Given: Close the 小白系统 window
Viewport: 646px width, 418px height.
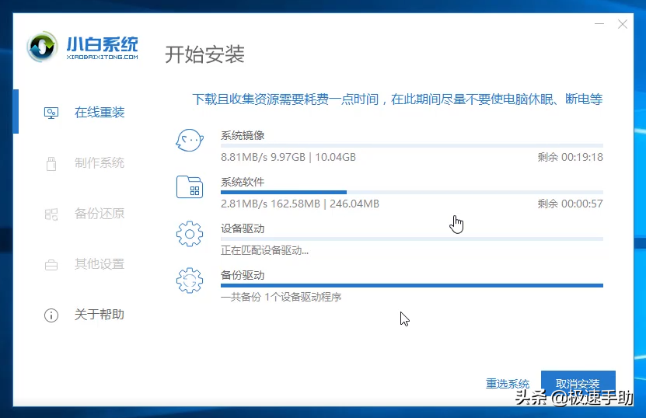Looking at the screenshot, I should (623, 24).
